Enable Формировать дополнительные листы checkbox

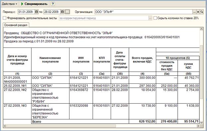pyautogui.click(x=5, y=18)
